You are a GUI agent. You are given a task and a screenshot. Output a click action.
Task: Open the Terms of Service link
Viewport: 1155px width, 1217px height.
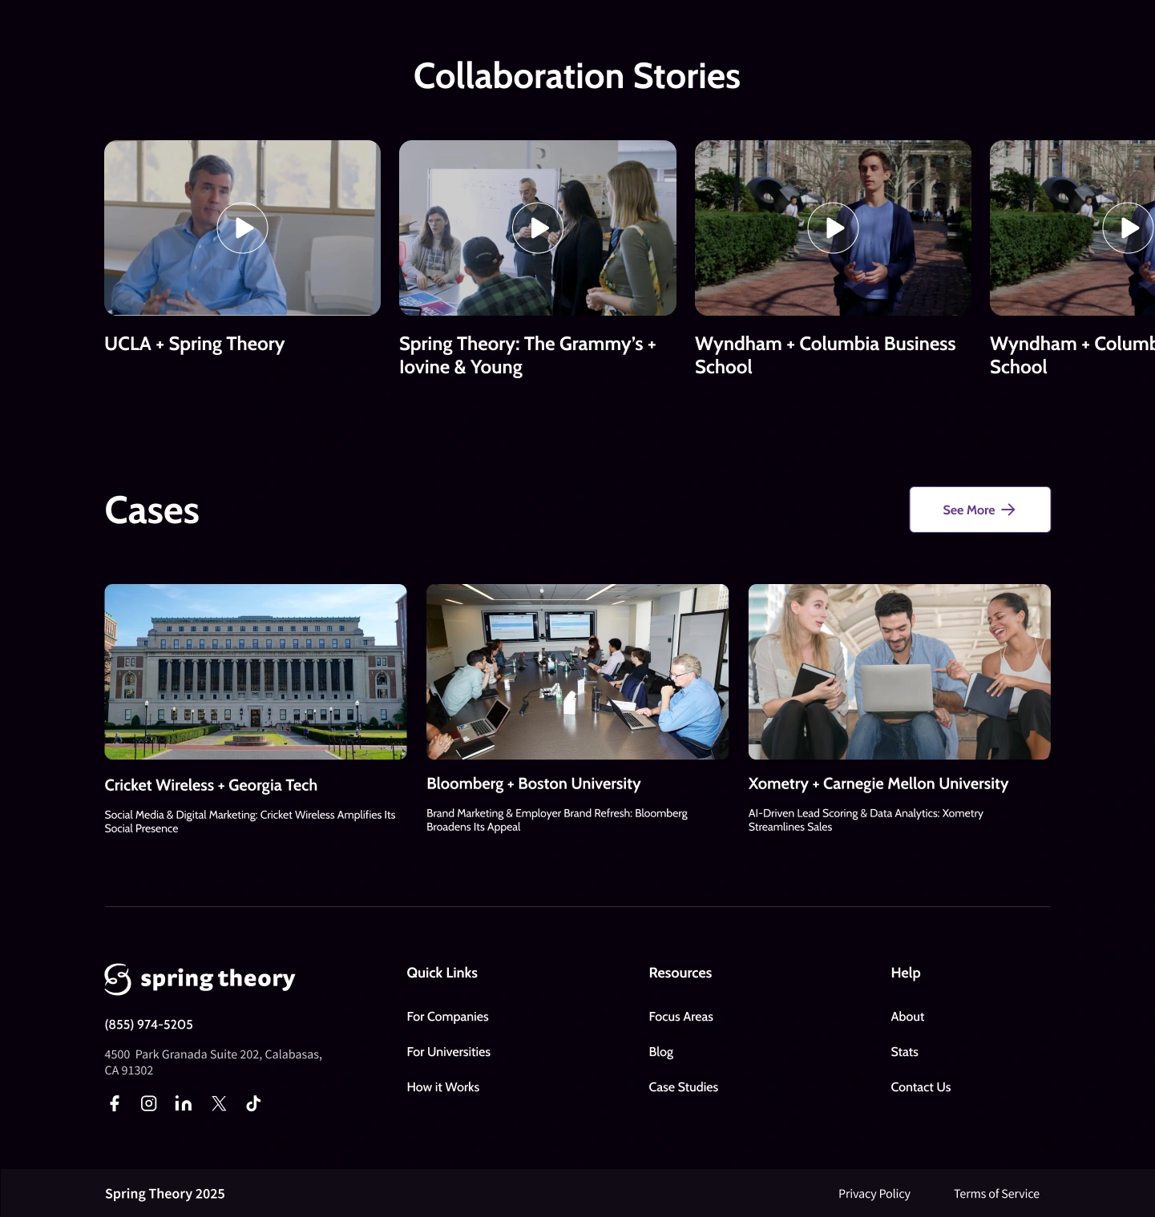996,1194
